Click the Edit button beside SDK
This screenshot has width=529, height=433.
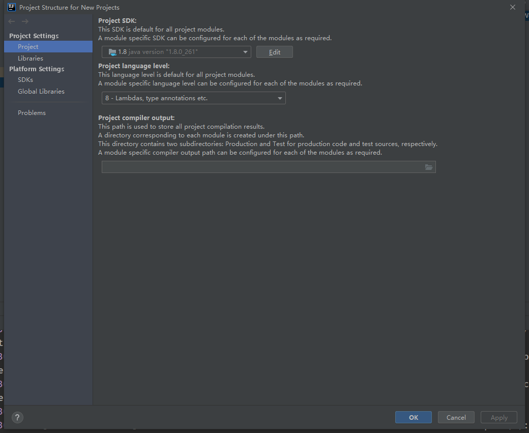click(x=275, y=52)
